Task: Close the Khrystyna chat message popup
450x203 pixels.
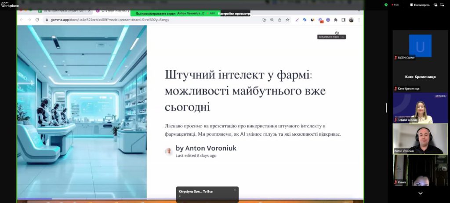Action: [x=235, y=190]
